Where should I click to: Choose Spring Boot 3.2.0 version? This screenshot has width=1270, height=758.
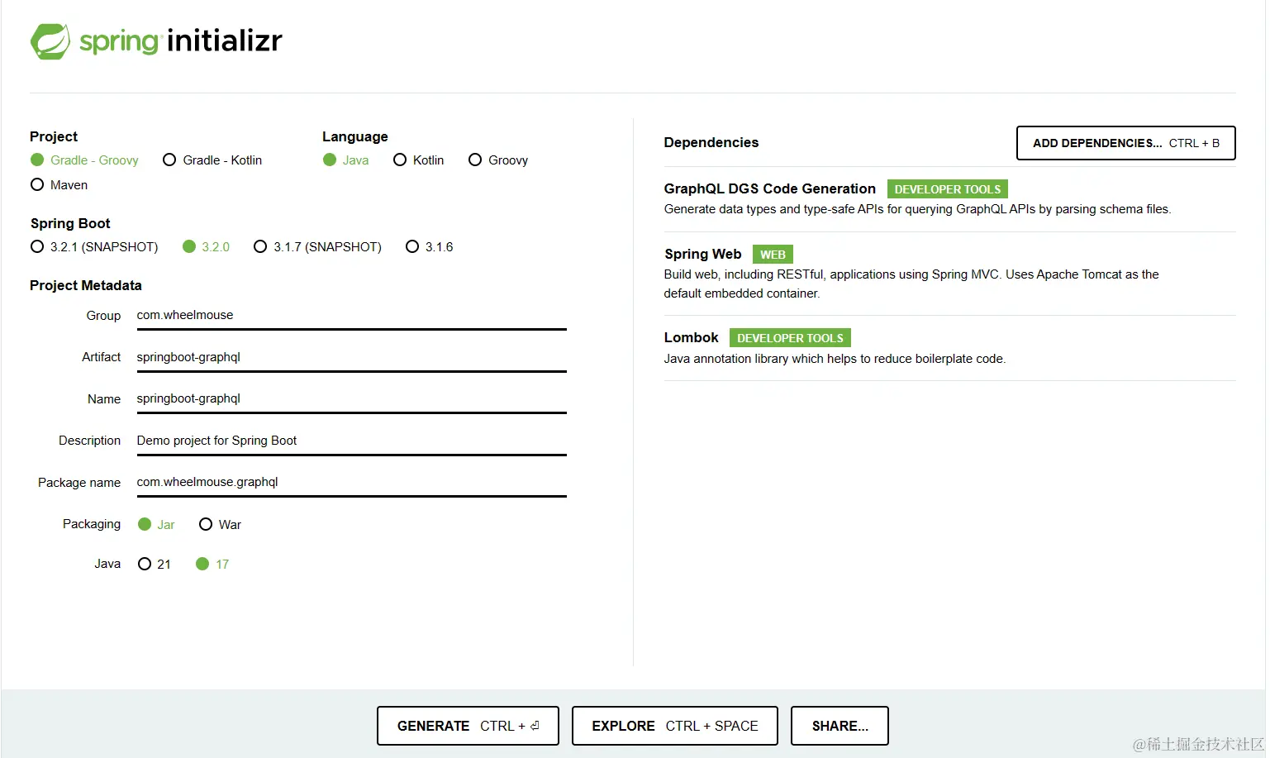click(207, 247)
